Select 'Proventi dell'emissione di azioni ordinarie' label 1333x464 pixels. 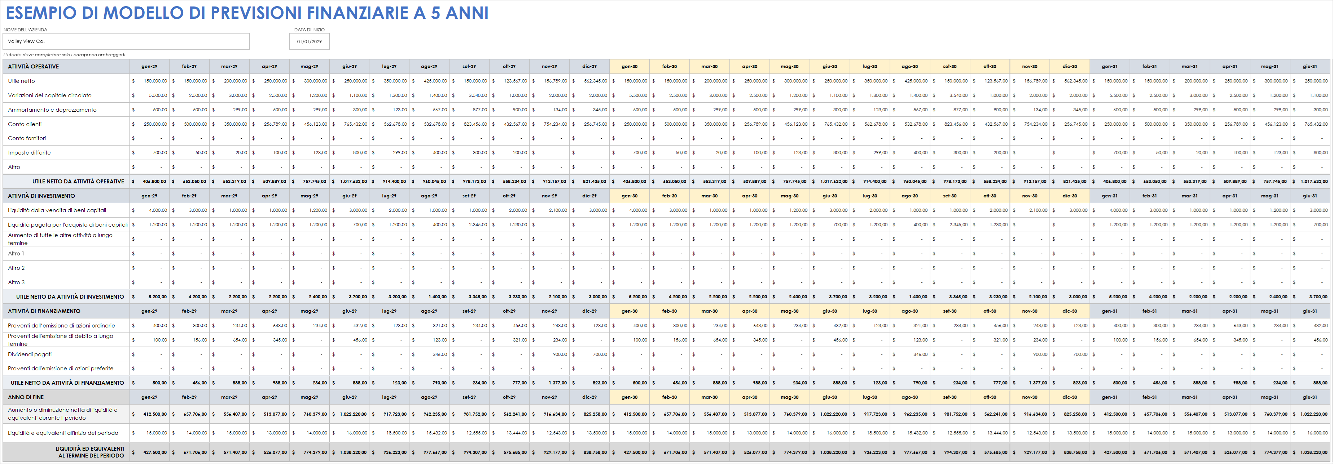(x=62, y=326)
